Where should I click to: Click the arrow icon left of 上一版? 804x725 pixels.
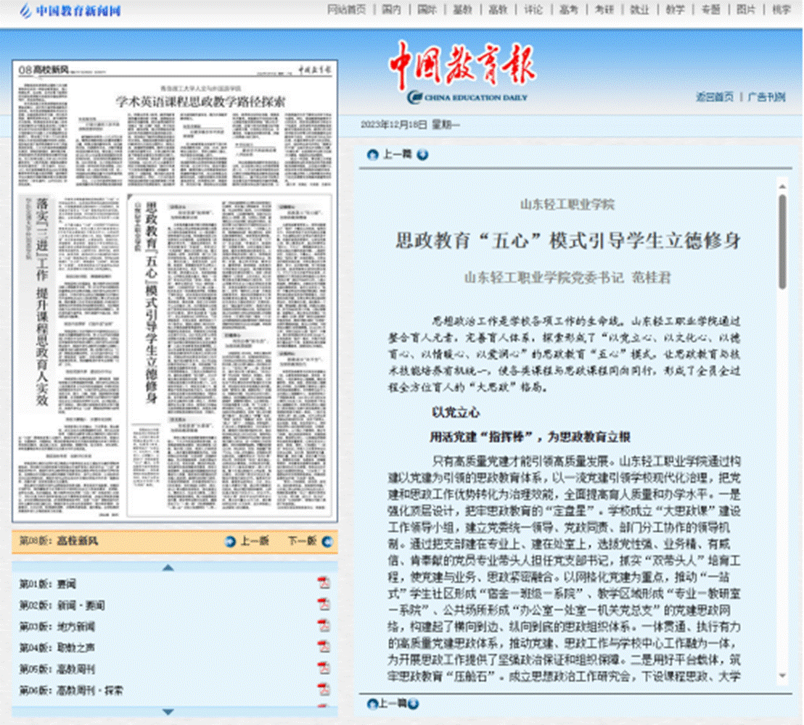coord(231,541)
